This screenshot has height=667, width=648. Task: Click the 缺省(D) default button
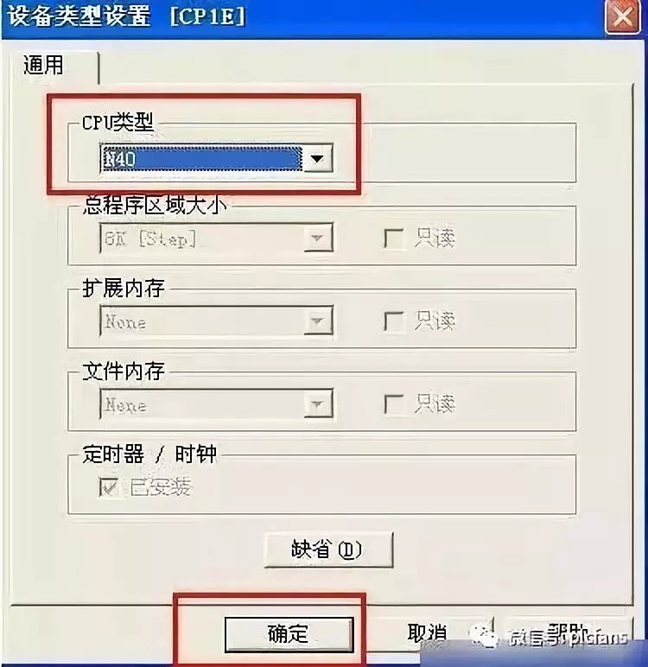point(328,549)
